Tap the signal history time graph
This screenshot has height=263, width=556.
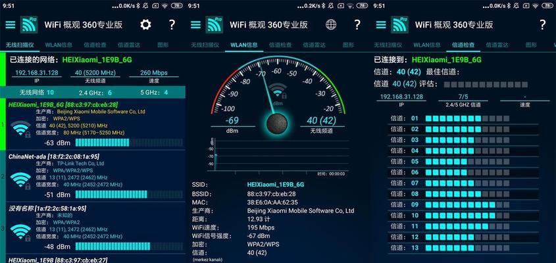(278, 155)
